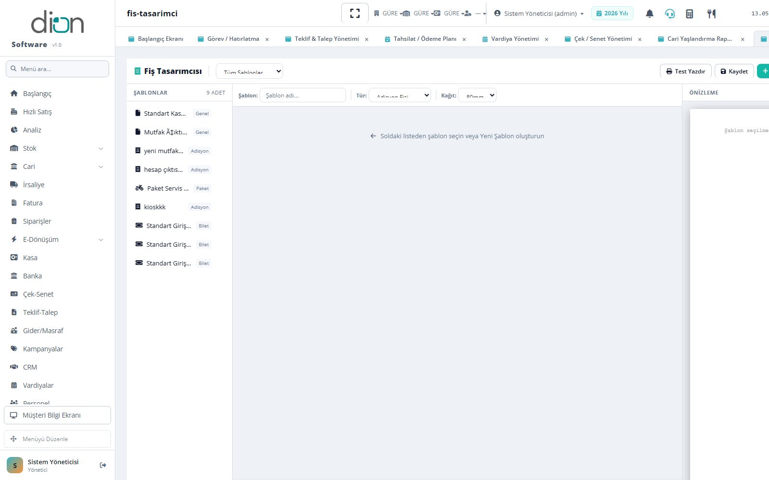Open the 2026 Yılı year selector
769x480 pixels.
612,13
